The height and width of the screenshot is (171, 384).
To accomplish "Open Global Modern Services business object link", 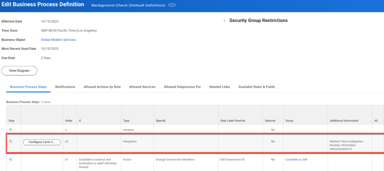I will [58, 40].
